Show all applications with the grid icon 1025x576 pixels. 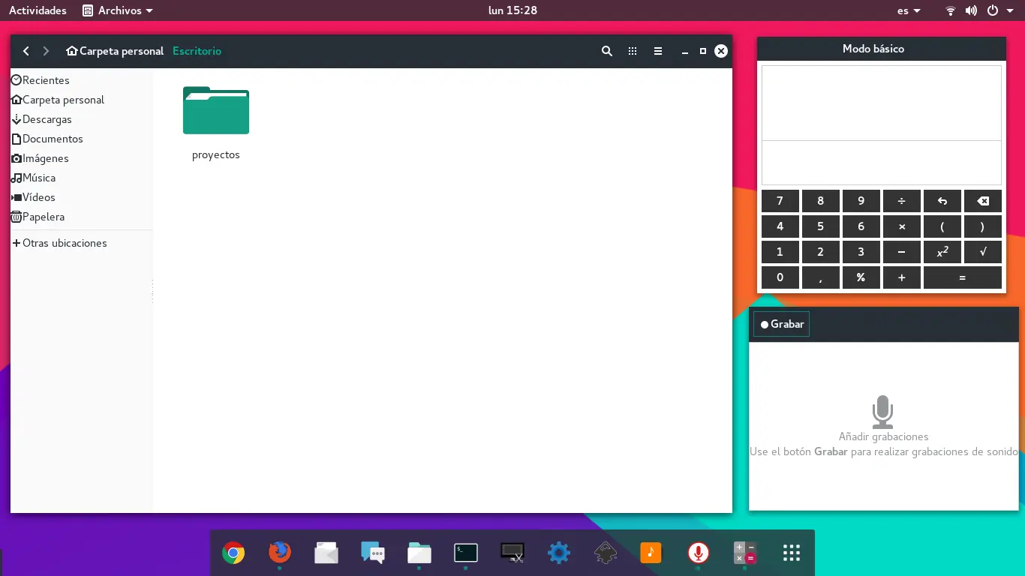791,553
